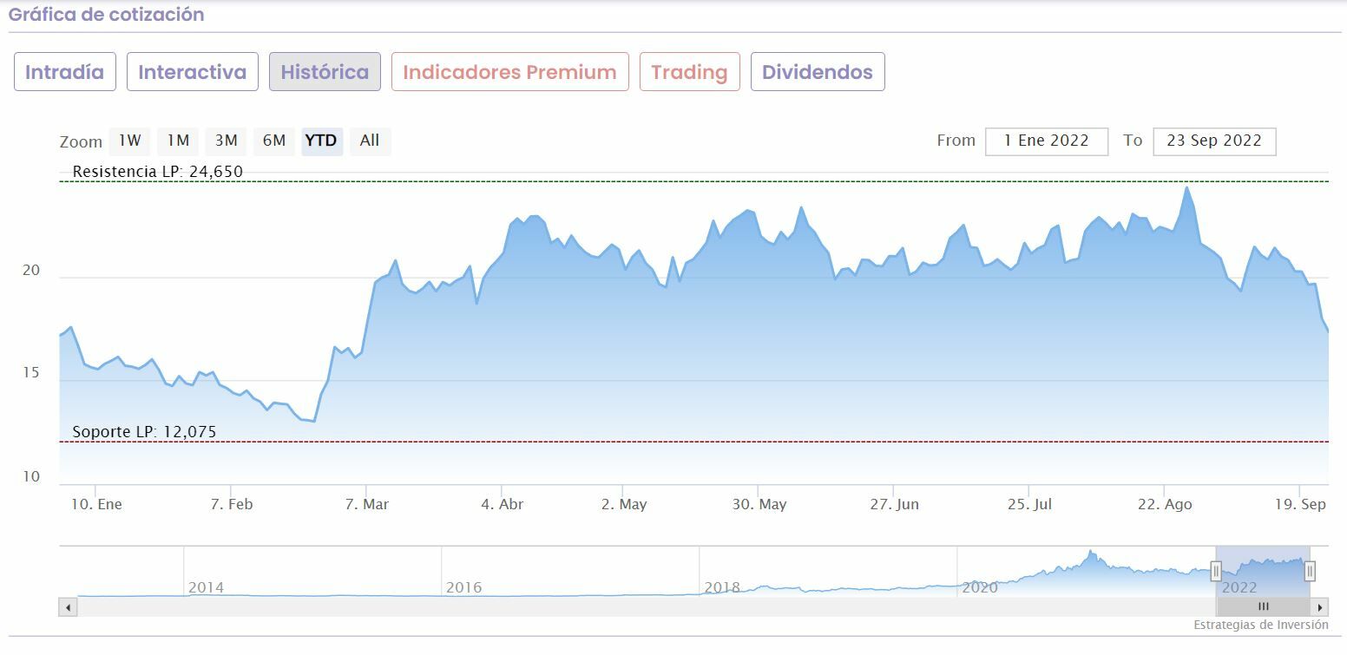This screenshot has width=1347, height=655.
Task: Click the To date field
Action: 1214,141
